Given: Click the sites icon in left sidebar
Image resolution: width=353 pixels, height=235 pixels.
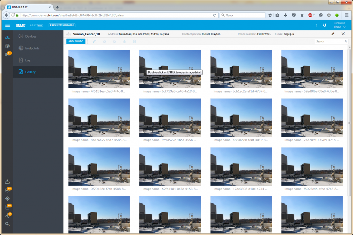Looking at the screenshot, I should [x=7, y=38].
